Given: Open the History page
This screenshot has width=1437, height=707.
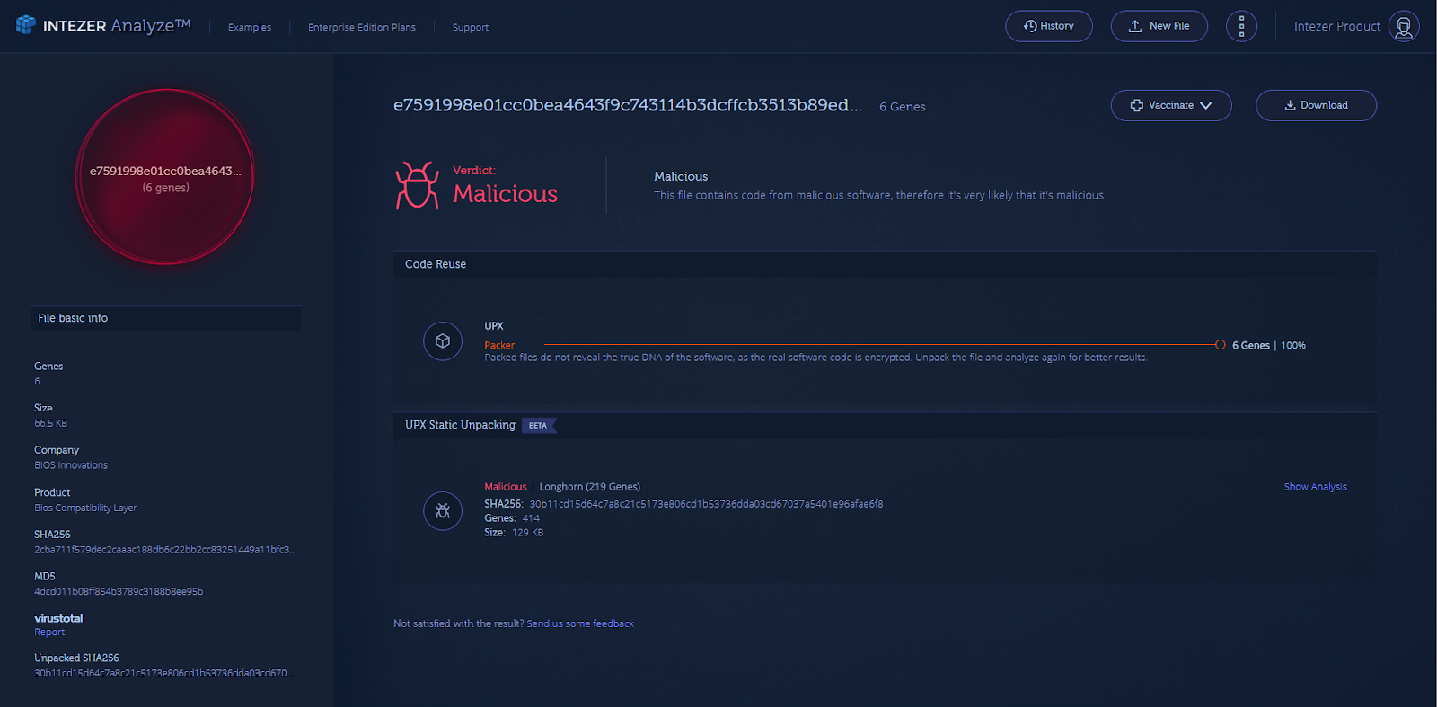Looking at the screenshot, I should pyautogui.click(x=1048, y=26).
